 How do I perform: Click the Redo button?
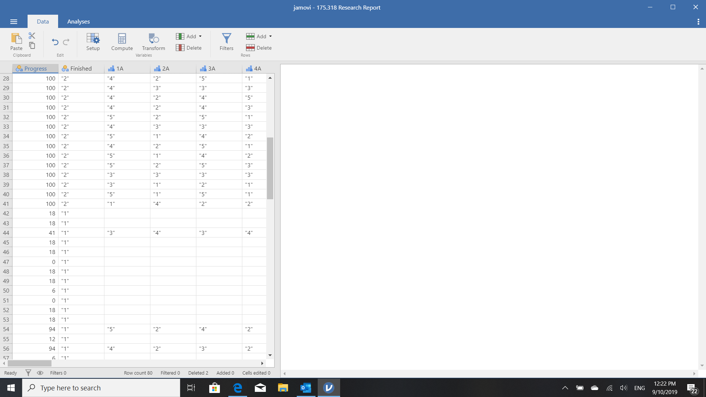pos(66,42)
